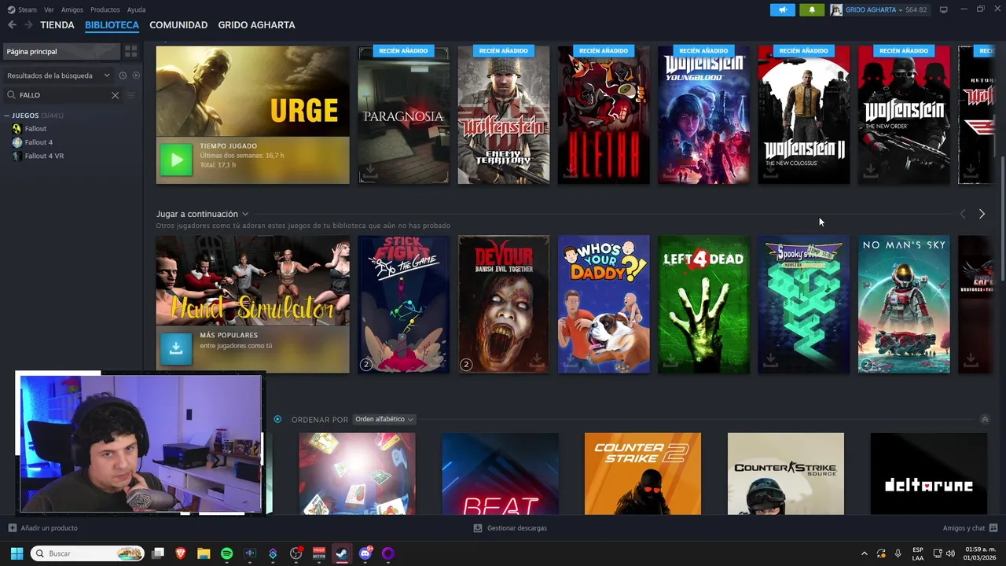Open the GRIDO AGHARTA profile tab
The width and height of the screenshot is (1006, 566).
tap(256, 25)
